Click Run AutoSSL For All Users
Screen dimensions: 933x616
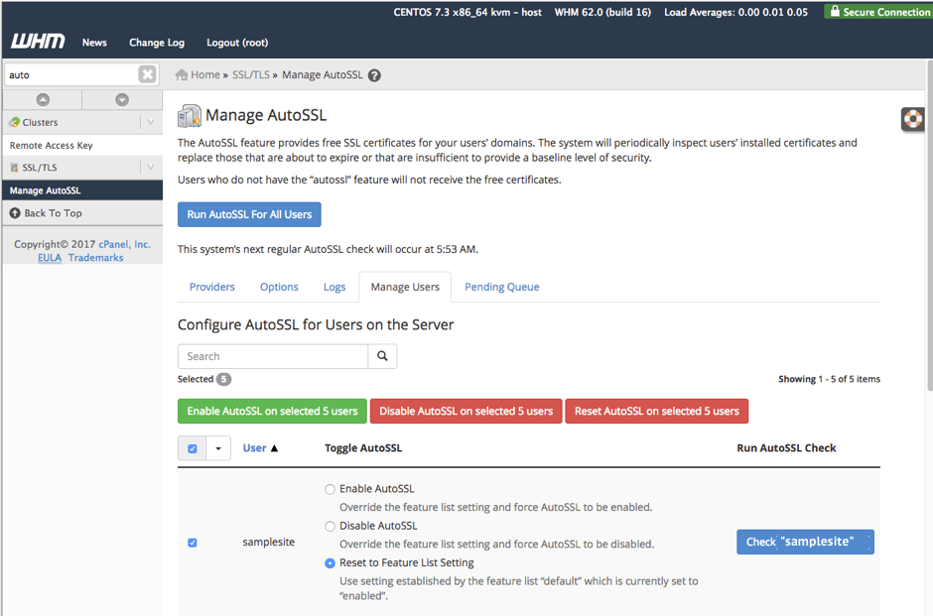(249, 214)
